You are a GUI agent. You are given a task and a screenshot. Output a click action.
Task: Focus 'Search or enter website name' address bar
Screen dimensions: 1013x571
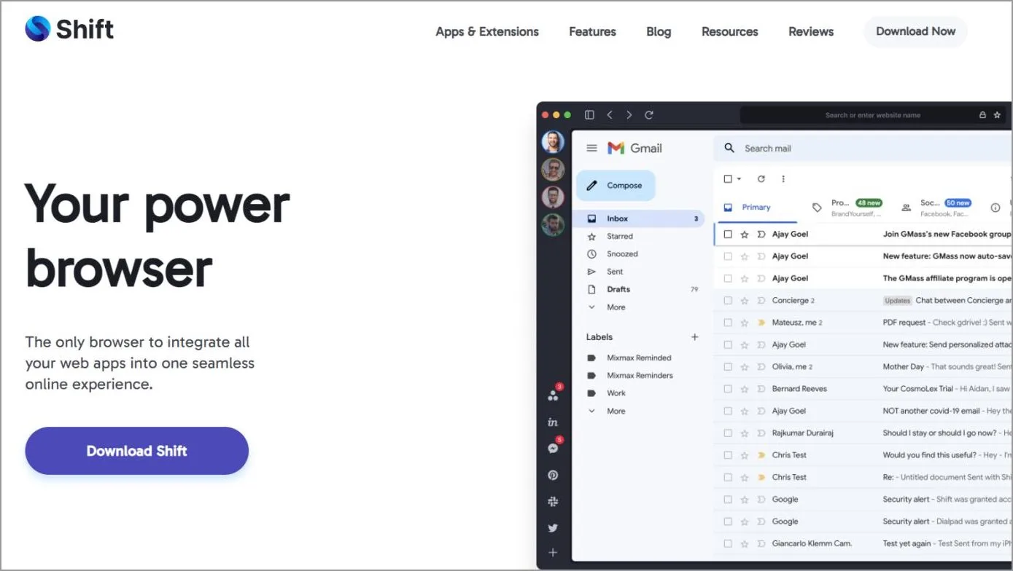pyautogui.click(x=873, y=115)
